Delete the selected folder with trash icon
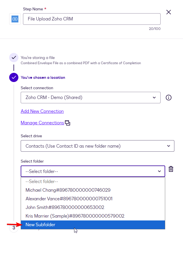 point(171,169)
